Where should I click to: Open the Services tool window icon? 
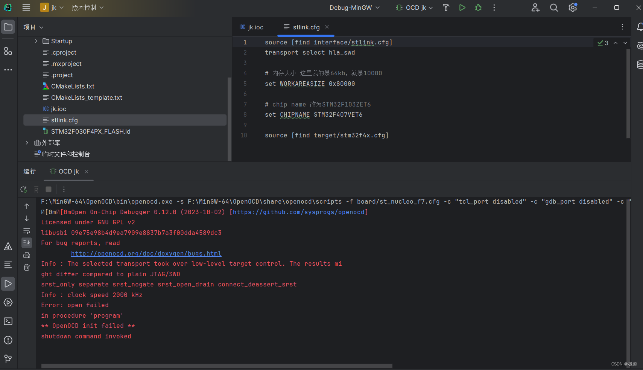(x=8, y=303)
